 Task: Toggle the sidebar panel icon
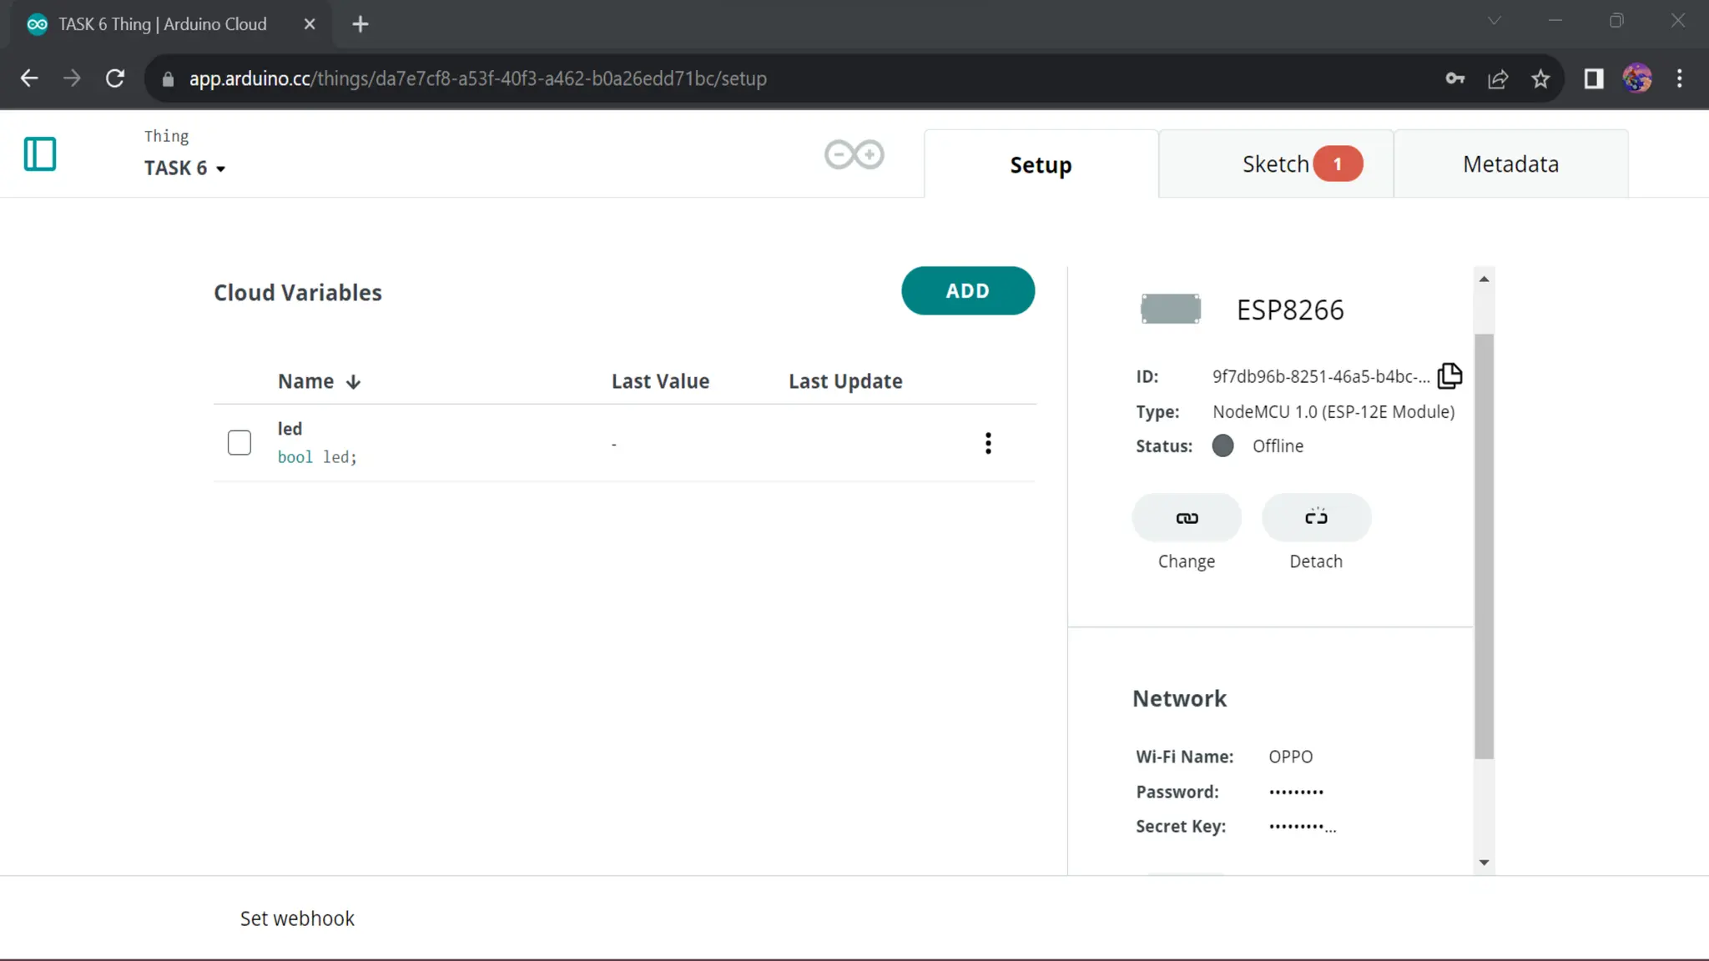click(39, 154)
